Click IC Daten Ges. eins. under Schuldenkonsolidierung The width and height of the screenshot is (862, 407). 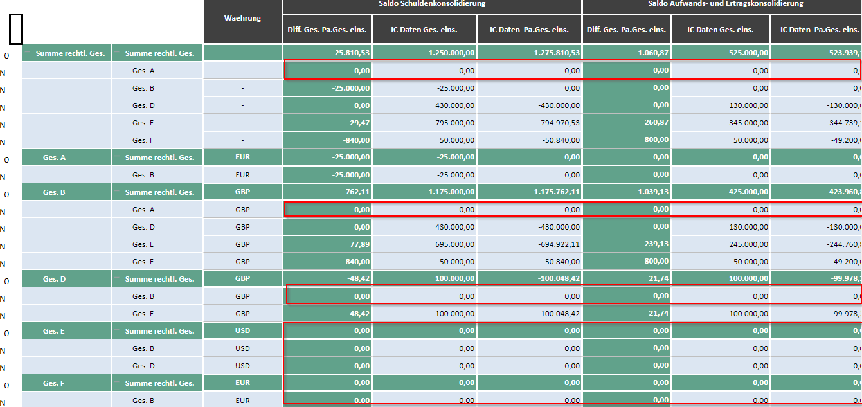(424, 30)
